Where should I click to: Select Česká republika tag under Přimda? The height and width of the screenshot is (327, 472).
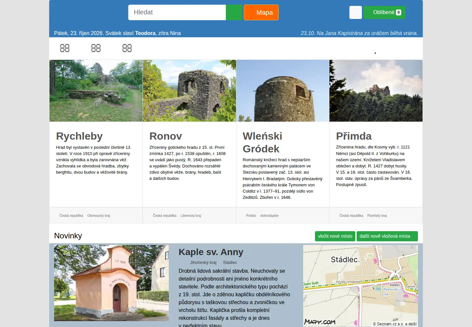[x=351, y=215]
